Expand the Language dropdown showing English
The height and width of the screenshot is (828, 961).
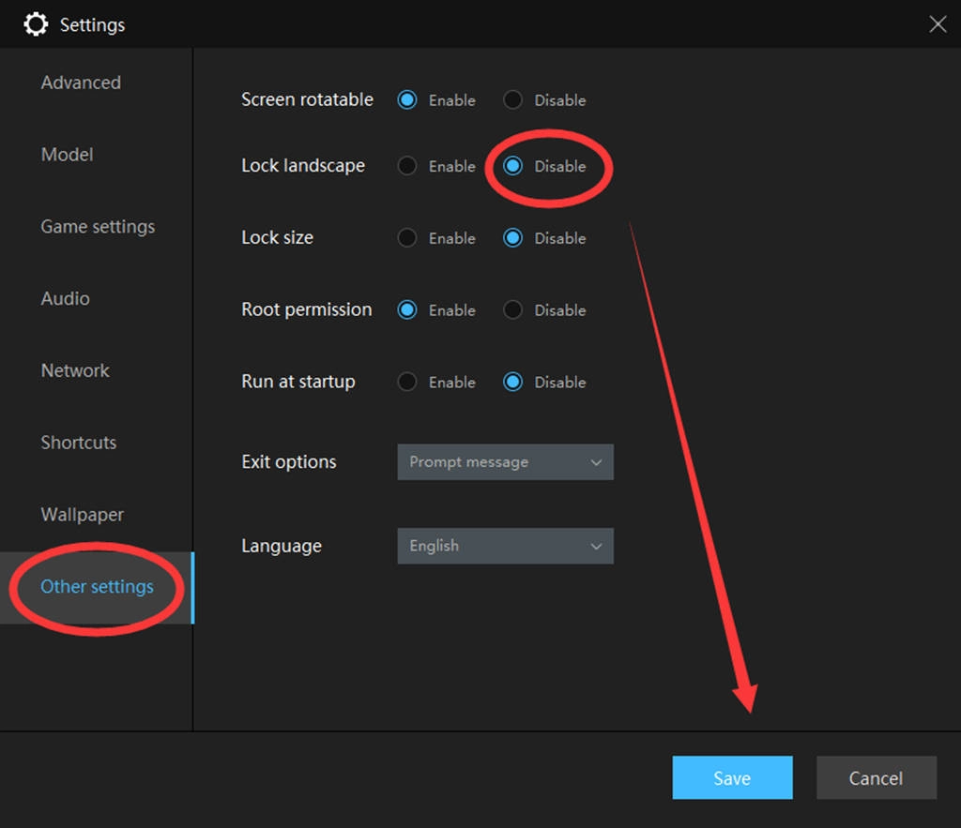pos(505,546)
